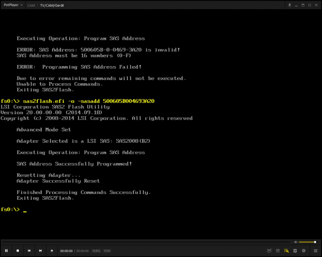Pause the playback

point(6,251)
